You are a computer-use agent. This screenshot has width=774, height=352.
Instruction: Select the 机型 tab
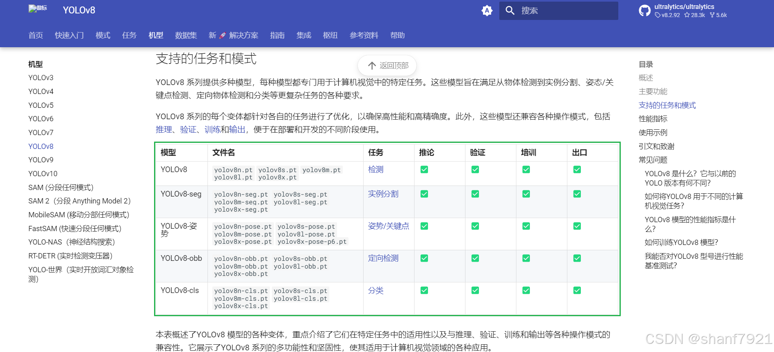point(156,35)
